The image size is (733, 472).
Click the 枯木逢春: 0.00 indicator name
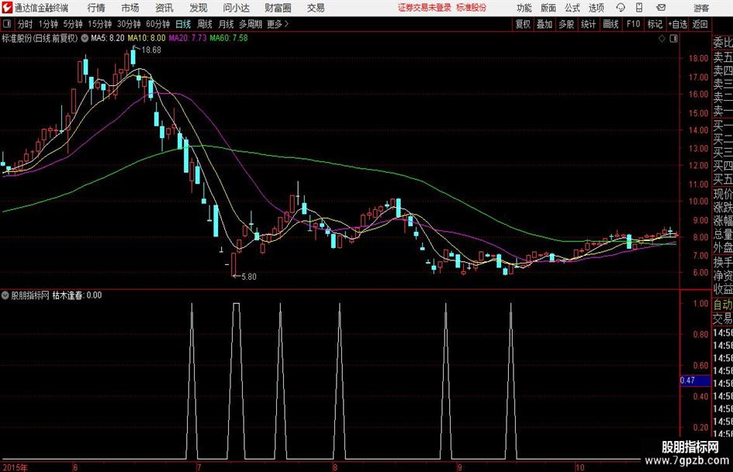pyautogui.click(x=77, y=295)
